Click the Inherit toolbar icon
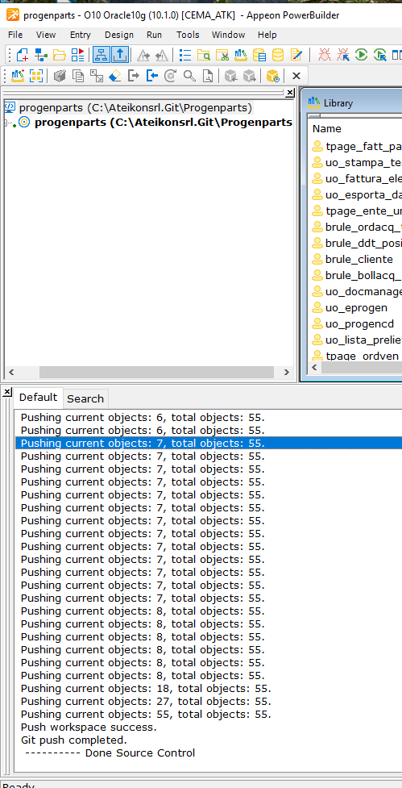402x788 pixels. click(40, 54)
